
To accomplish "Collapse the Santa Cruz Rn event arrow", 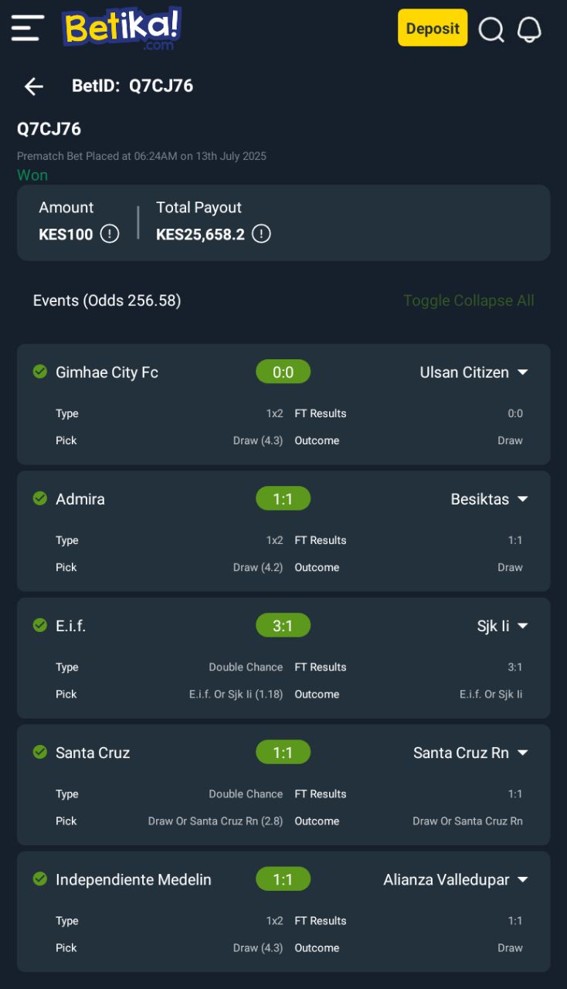I will [x=523, y=753].
